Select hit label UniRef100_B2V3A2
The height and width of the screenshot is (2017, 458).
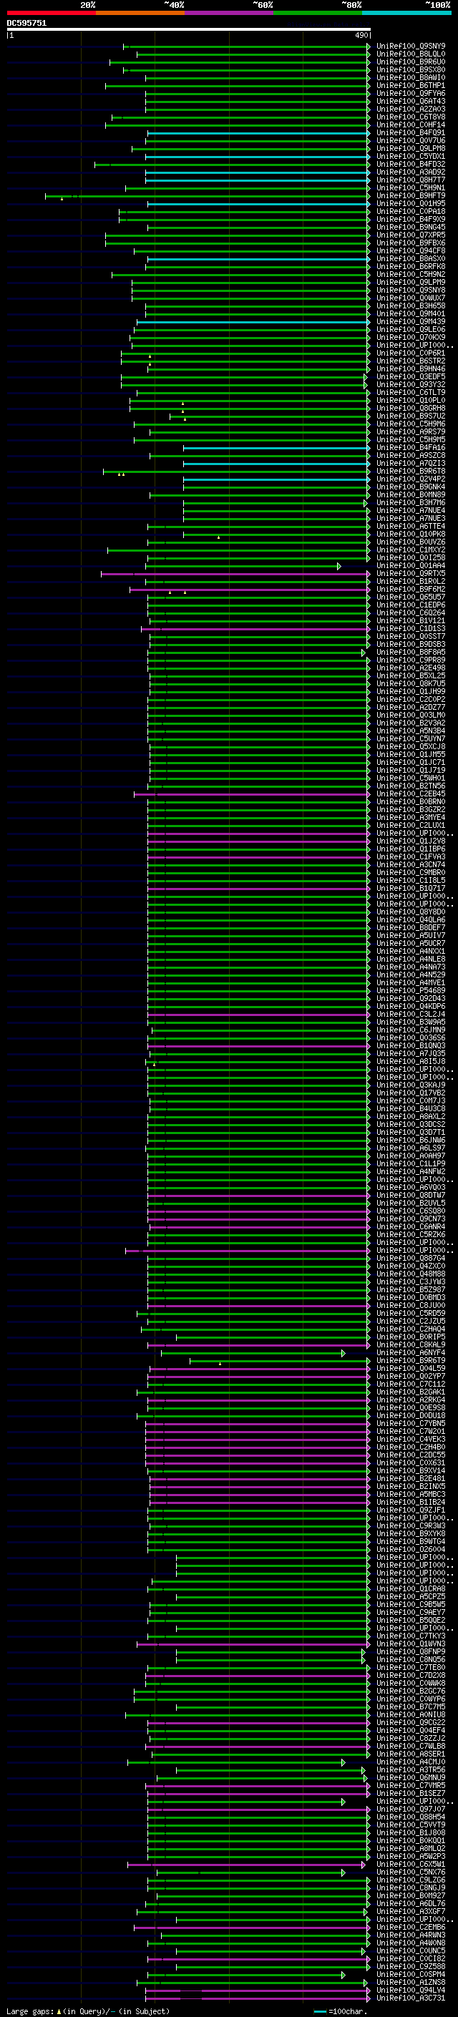(x=411, y=723)
